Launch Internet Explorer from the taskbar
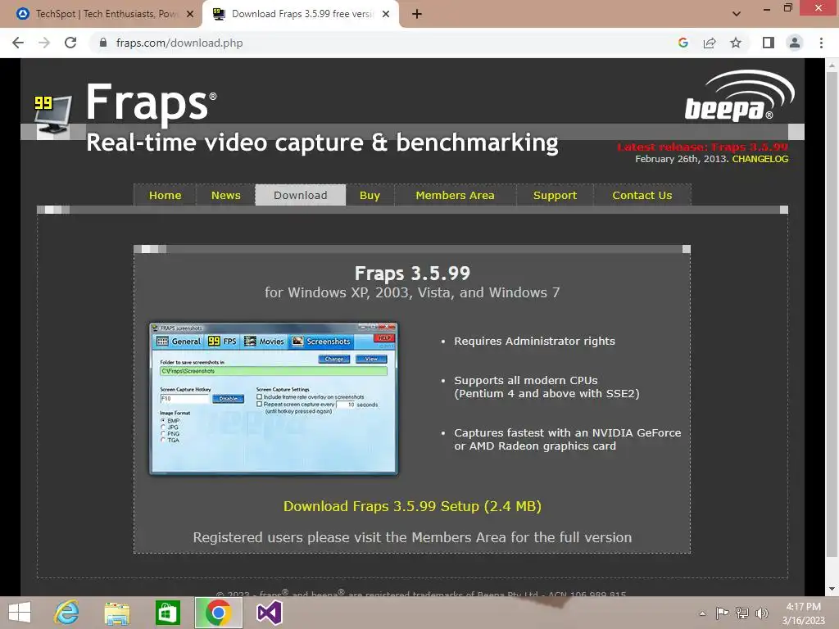This screenshot has height=629, width=839. 66,613
